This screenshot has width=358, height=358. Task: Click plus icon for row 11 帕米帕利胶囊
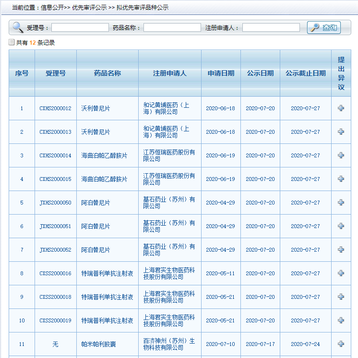point(341,344)
